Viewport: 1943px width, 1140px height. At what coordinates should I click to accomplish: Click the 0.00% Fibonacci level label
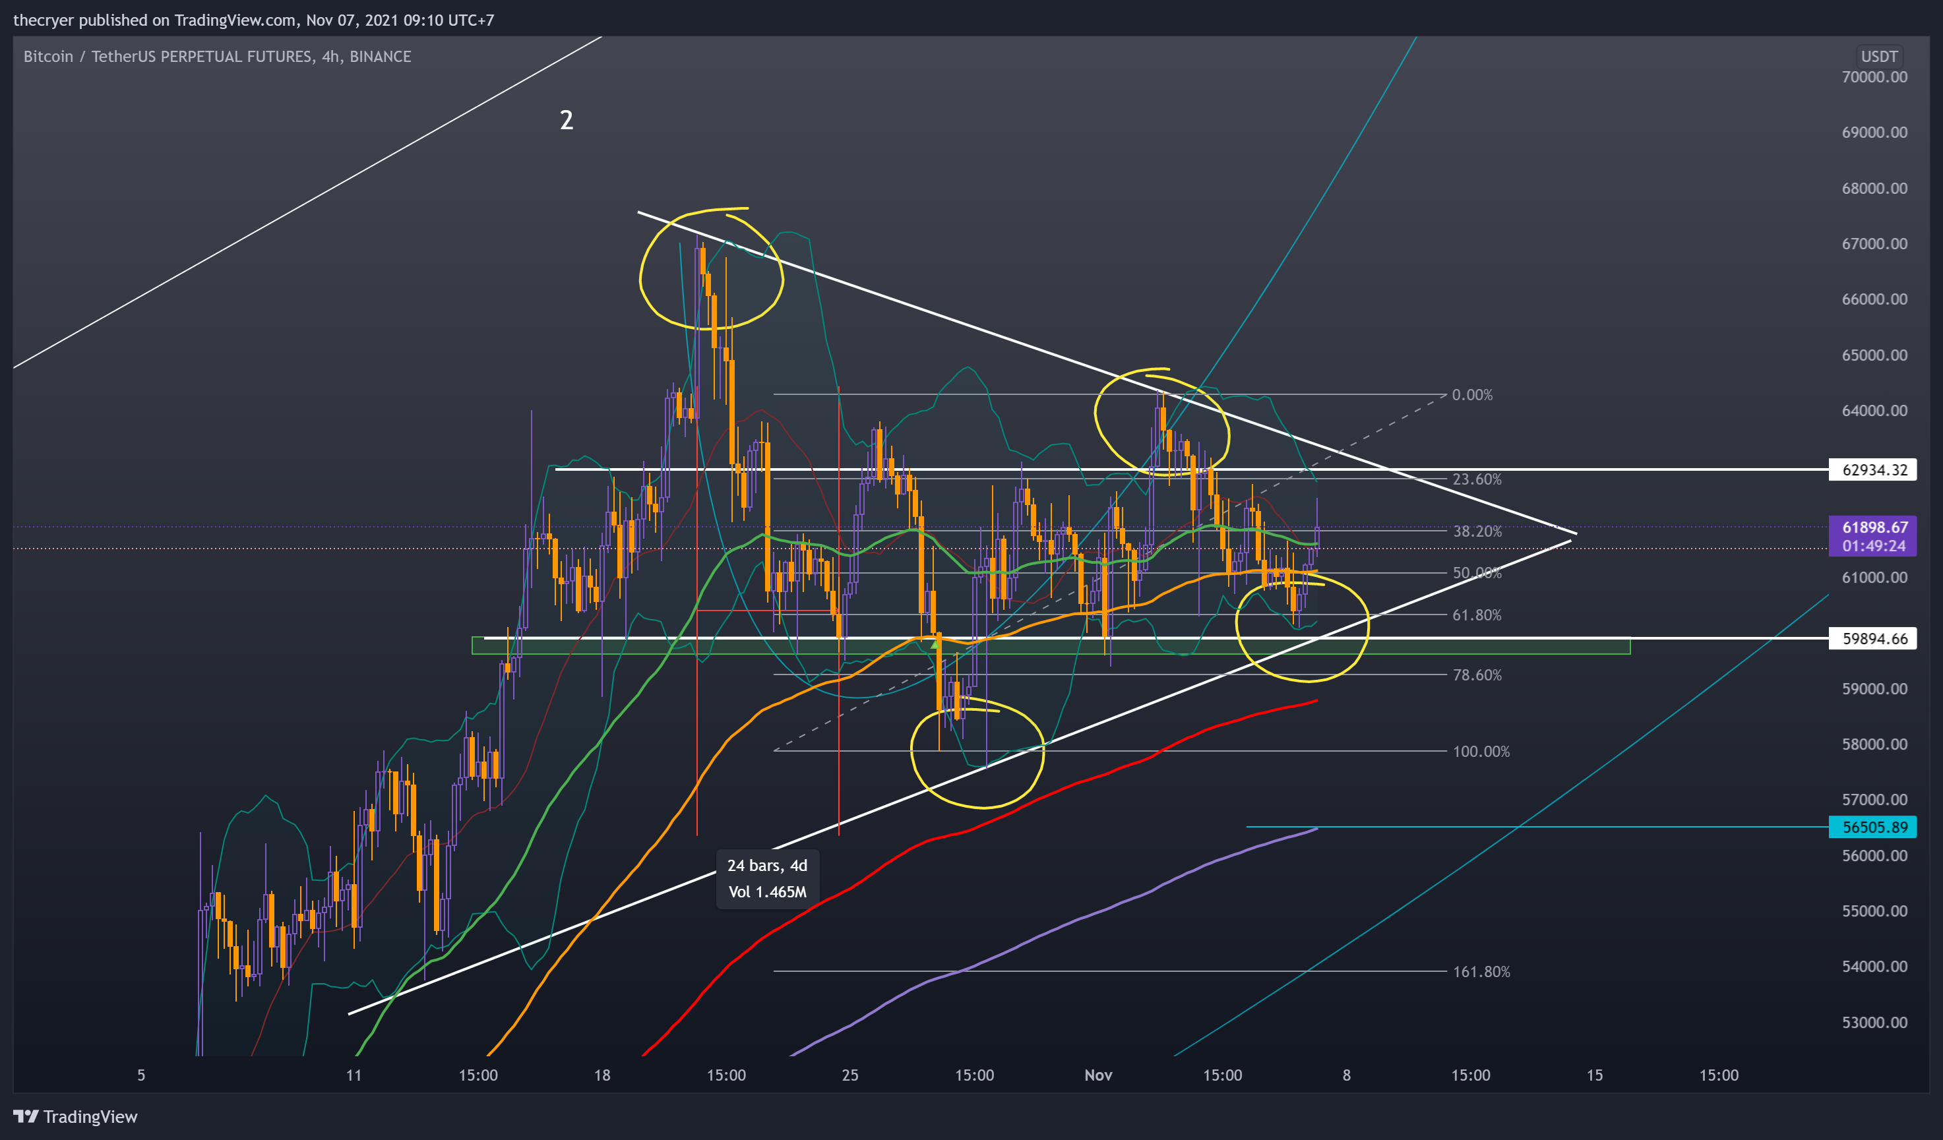[1472, 395]
